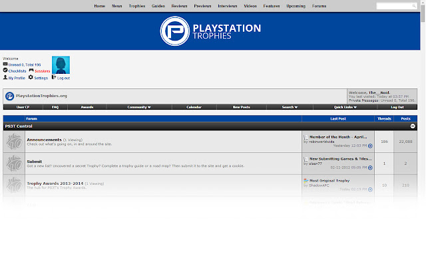426x266 pixels.
Task: Expand the Quick Links dropdown
Action: (x=345, y=107)
